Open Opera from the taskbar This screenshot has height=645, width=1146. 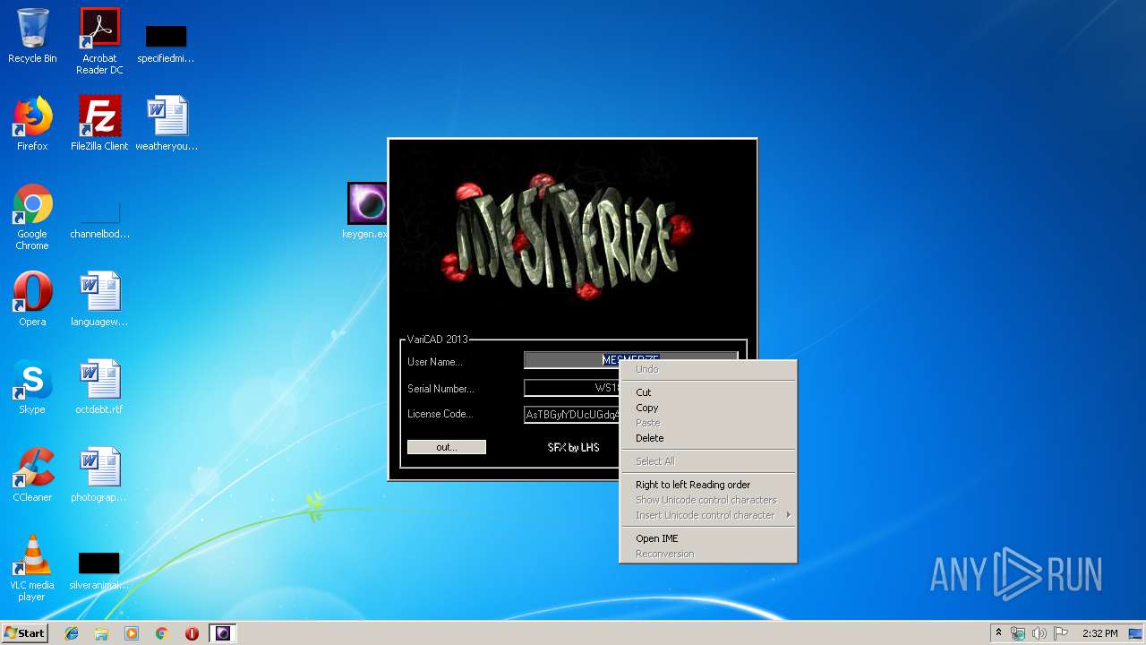tap(192, 633)
